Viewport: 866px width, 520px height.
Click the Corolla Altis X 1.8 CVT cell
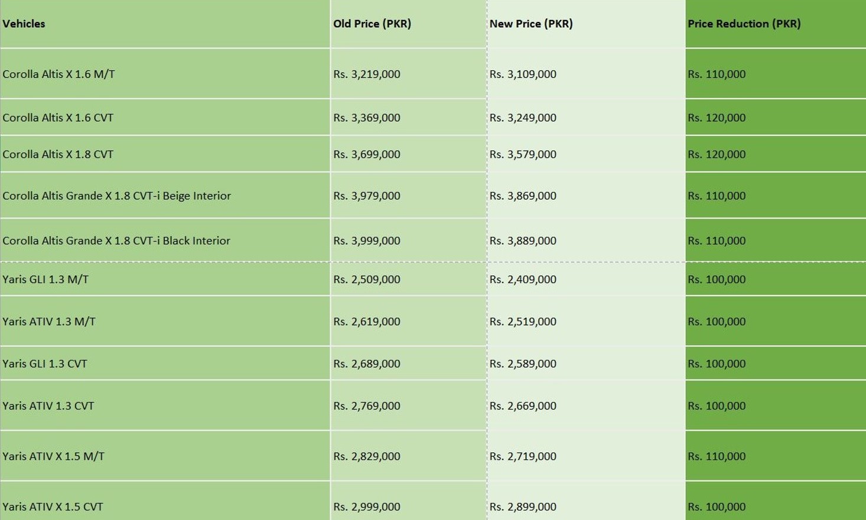point(165,154)
